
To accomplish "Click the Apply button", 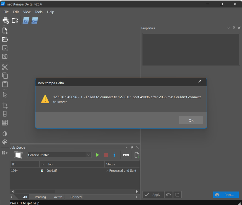I will click(x=153, y=195).
